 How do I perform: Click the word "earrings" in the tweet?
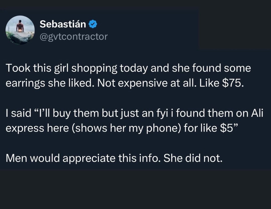pos(25,83)
